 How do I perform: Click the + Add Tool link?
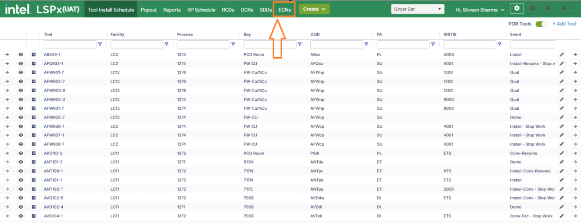click(x=564, y=24)
